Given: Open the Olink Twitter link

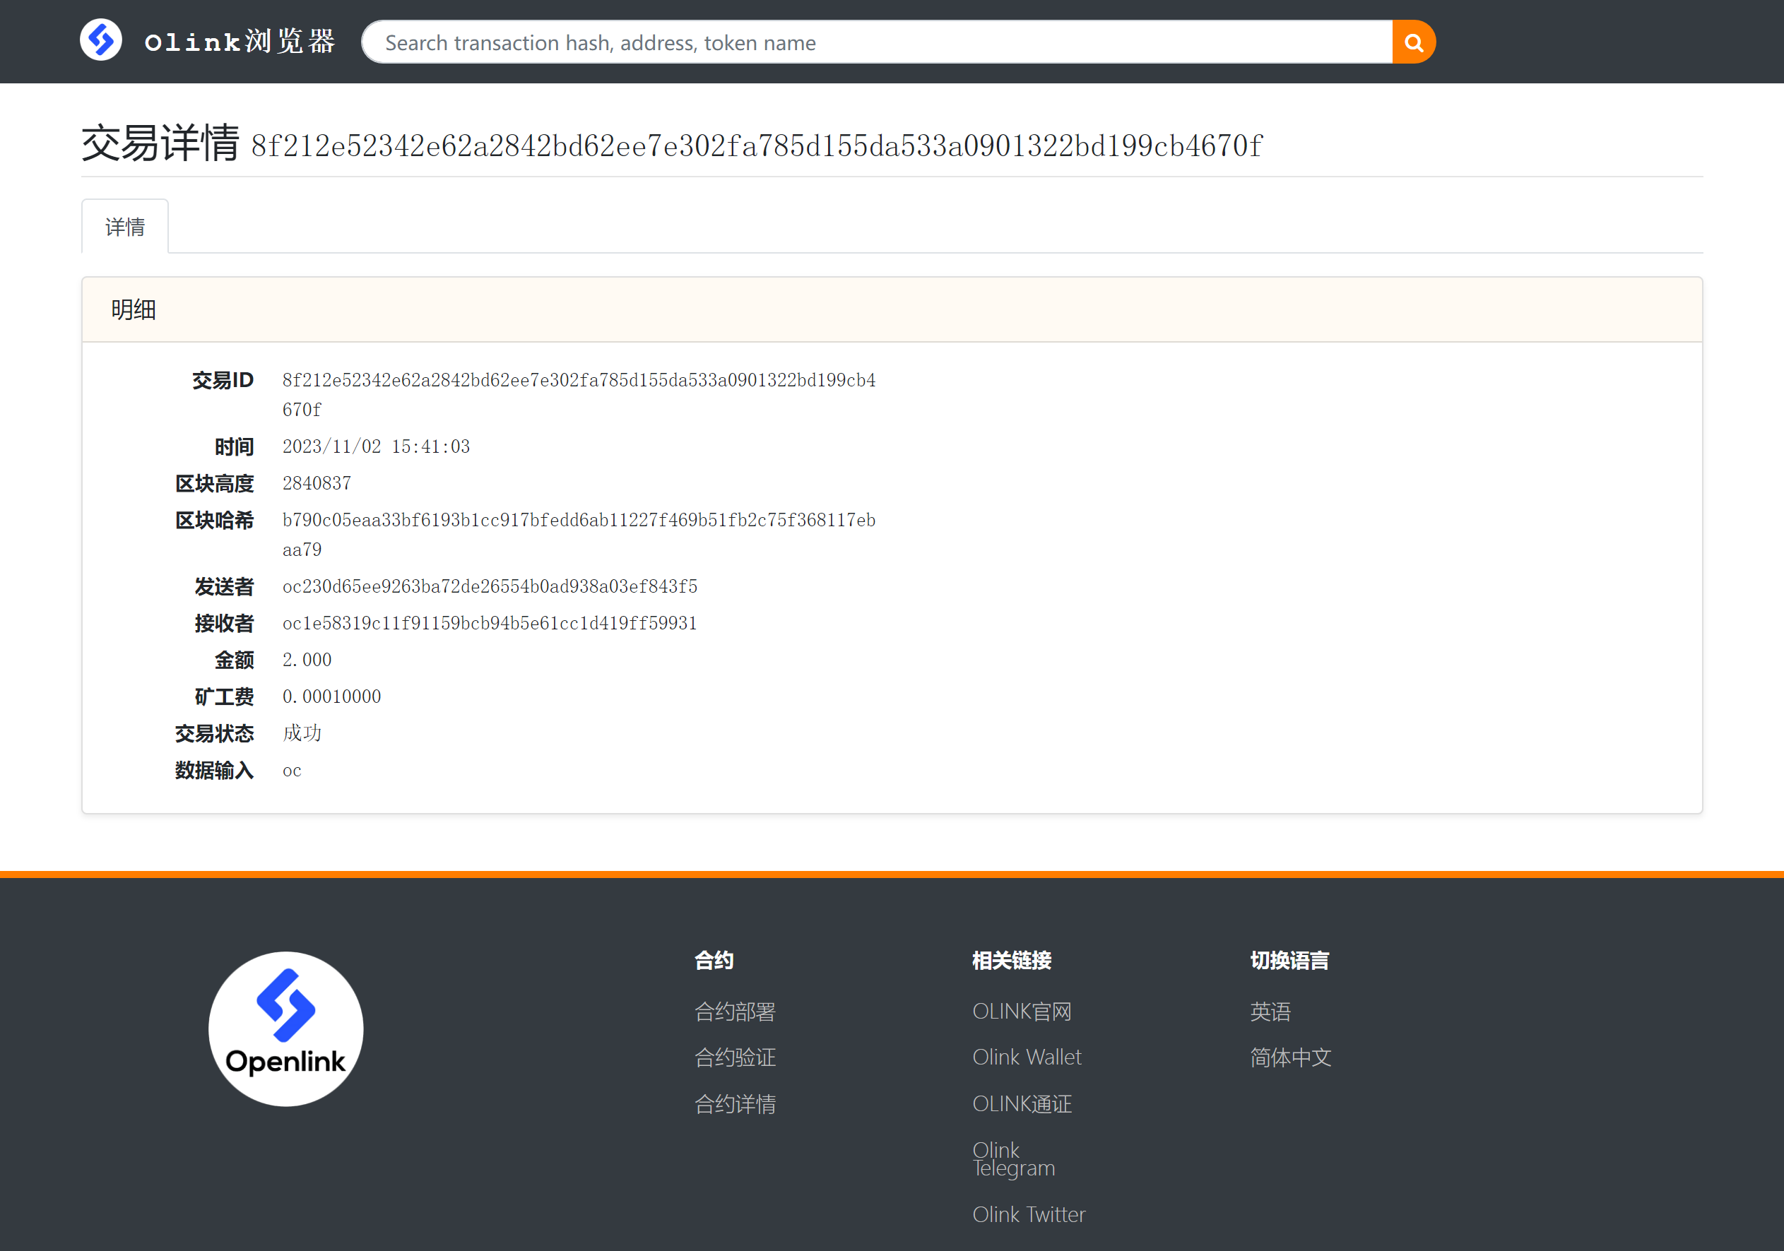Looking at the screenshot, I should pyautogui.click(x=1028, y=1214).
